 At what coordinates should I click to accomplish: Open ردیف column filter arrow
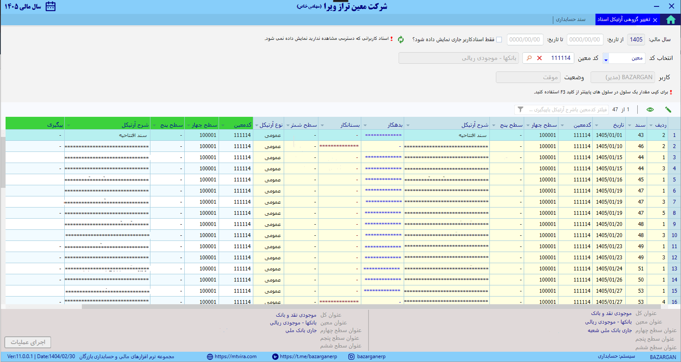pyautogui.click(x=651, y=125)
